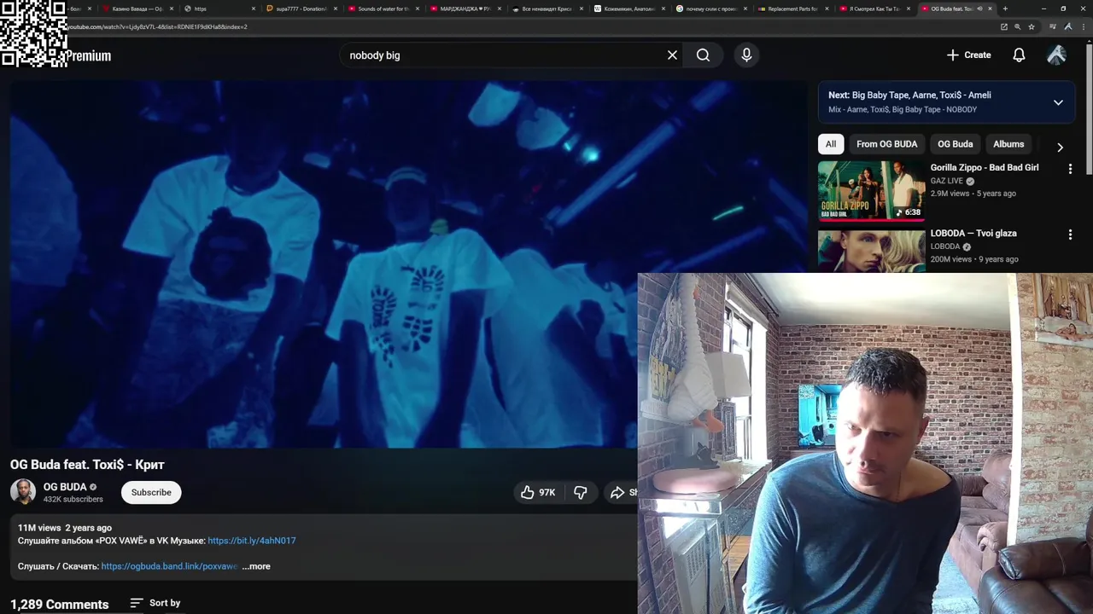Screen dimensions: 1093x614
Task: Select the OG Buda chip
Action: [955, 144]
